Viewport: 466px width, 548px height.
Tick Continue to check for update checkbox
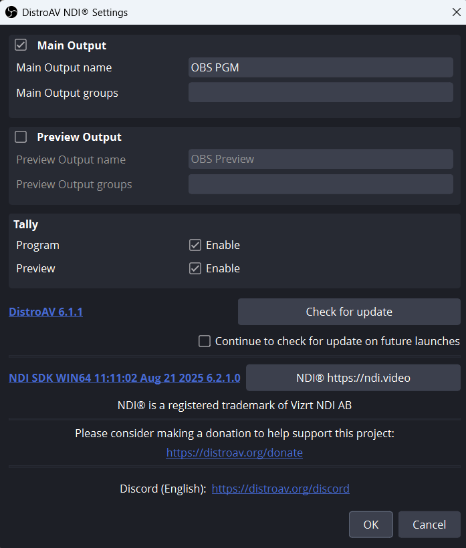205,341
